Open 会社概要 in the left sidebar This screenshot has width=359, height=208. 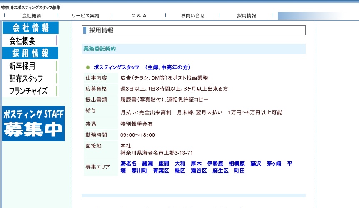(x=22, y=41)
